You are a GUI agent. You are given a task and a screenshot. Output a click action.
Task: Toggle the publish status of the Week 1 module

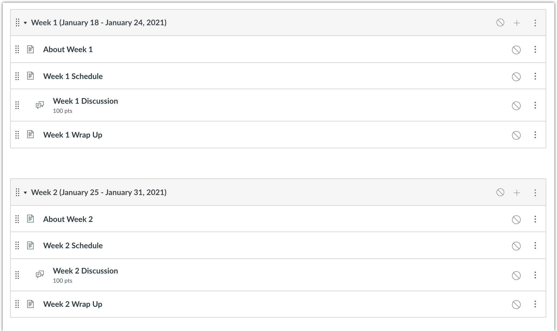click(x=500, y=23)
